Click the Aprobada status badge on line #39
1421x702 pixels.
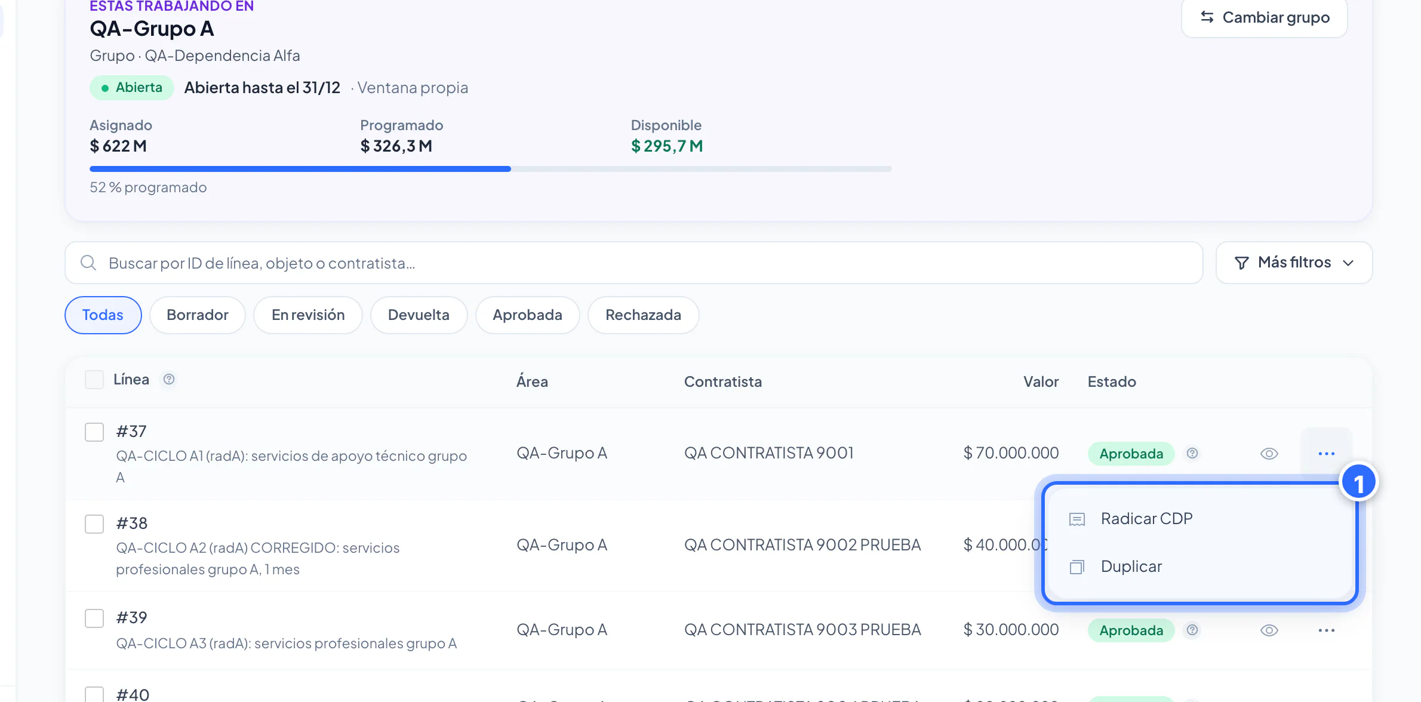(1131, 630)
